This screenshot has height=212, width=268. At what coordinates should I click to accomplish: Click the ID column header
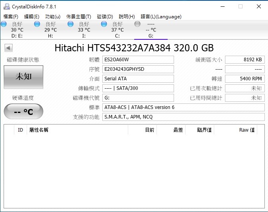[21, 130]
